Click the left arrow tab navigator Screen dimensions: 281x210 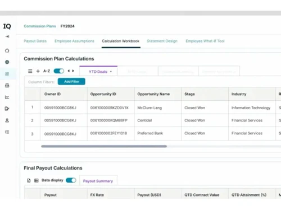coord(69,71)
